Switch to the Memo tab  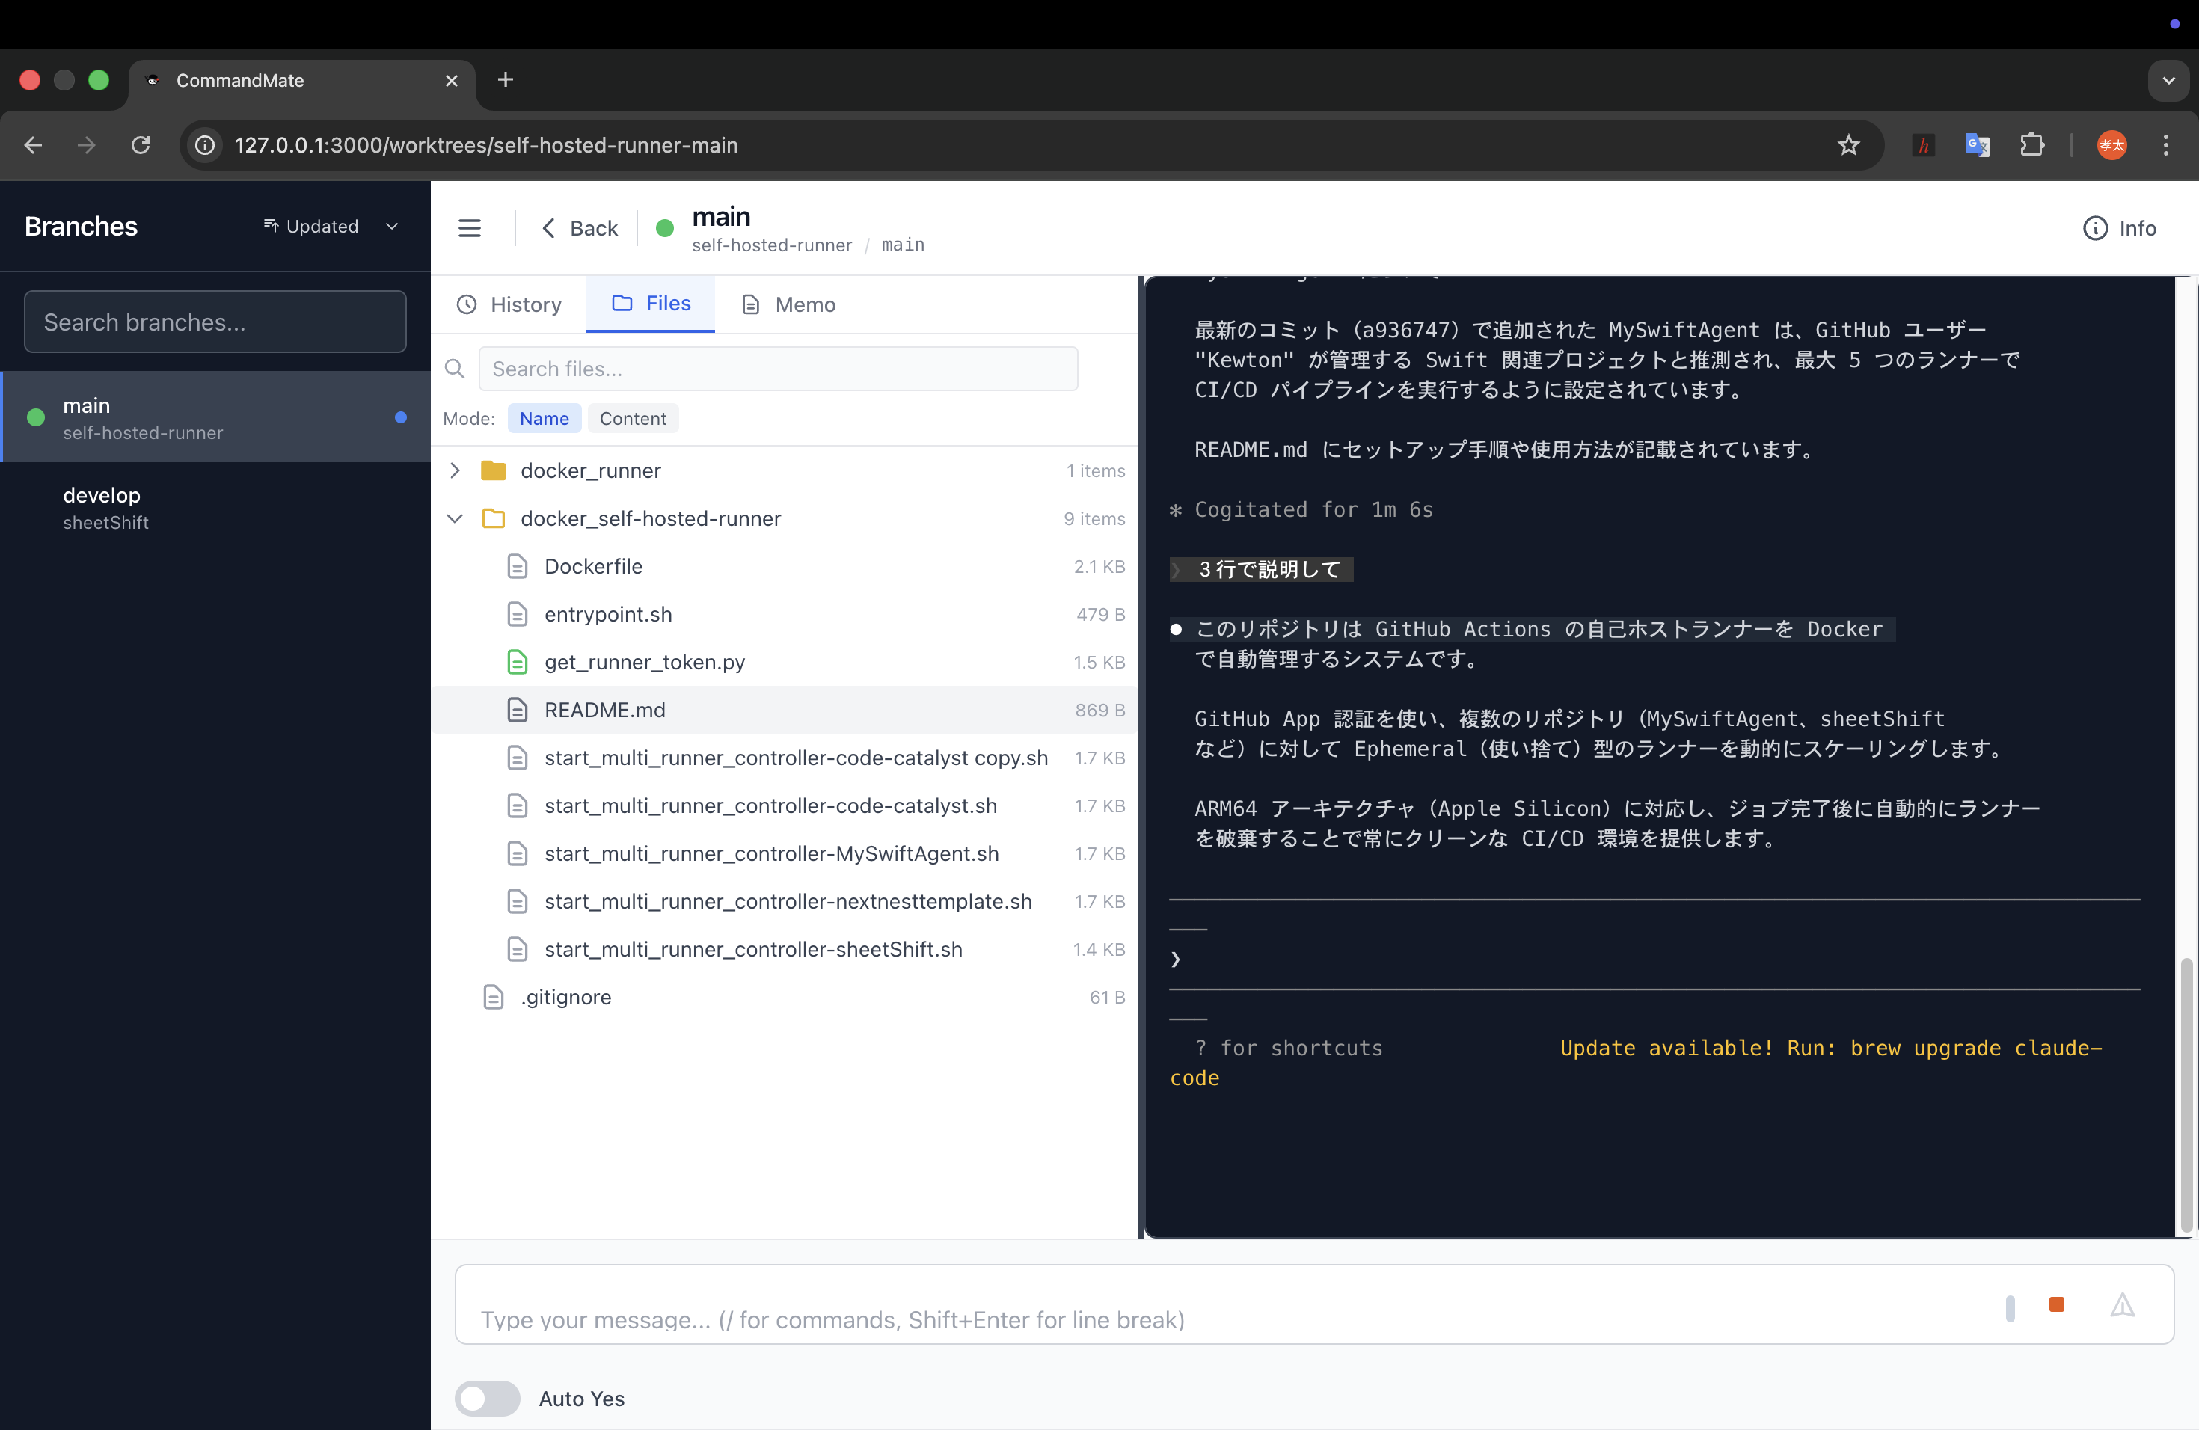[788, 304]
